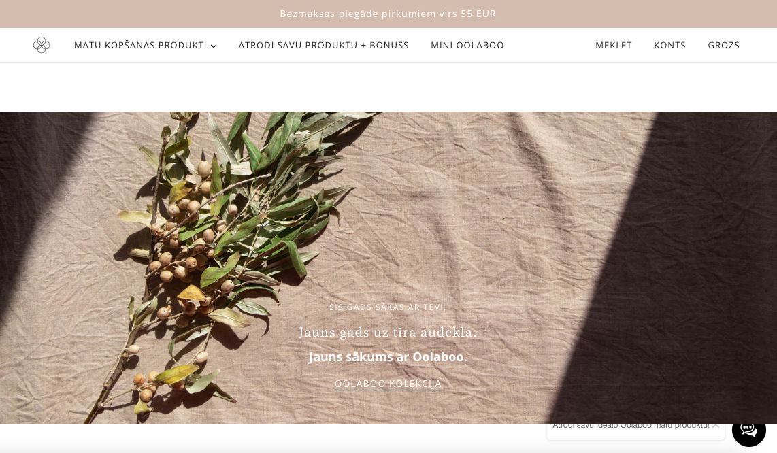The height and width of the screenshot is (453, 777).
Task: Open Matu Kopšanas Produkti menu
Action: pos(145,45)
